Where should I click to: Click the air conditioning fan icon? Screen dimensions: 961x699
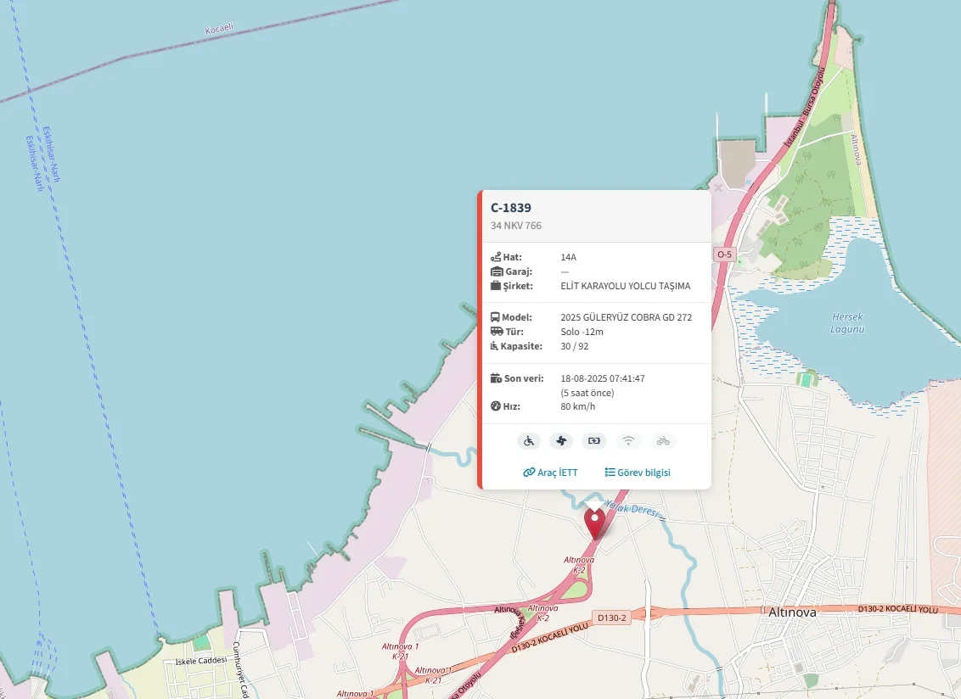coord(561,440)
